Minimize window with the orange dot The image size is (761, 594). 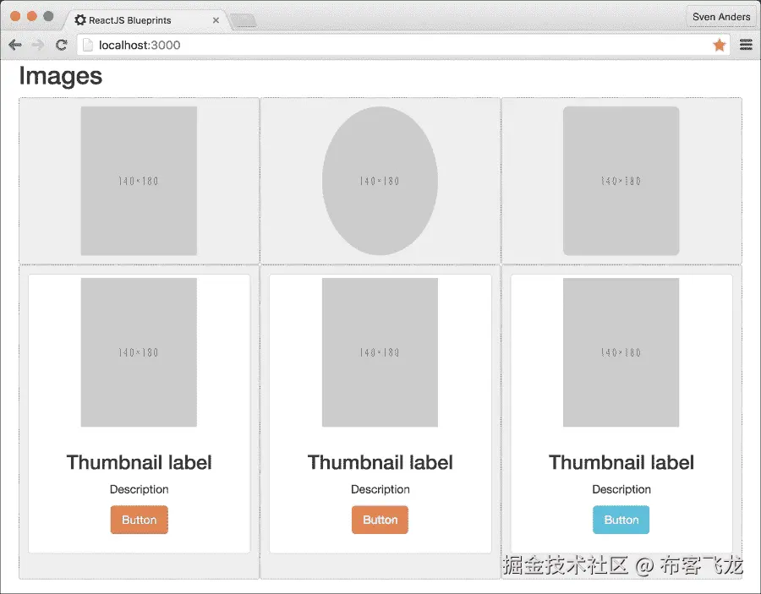tap(32, 16)
